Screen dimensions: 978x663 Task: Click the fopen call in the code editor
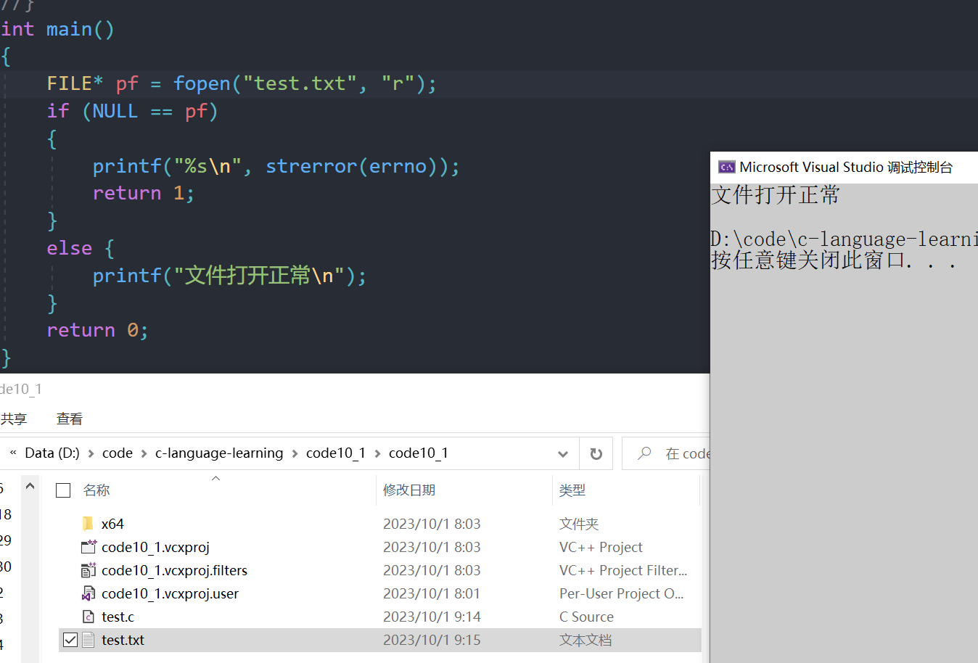pyautogui.click(x=202, y=83)
